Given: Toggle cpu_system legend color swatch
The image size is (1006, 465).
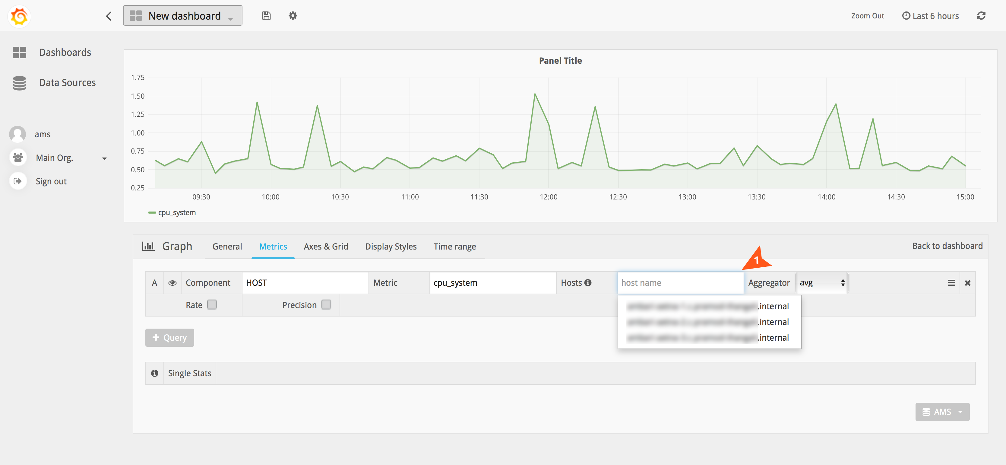Looking at the screenshot, I should tap(152, 212).
